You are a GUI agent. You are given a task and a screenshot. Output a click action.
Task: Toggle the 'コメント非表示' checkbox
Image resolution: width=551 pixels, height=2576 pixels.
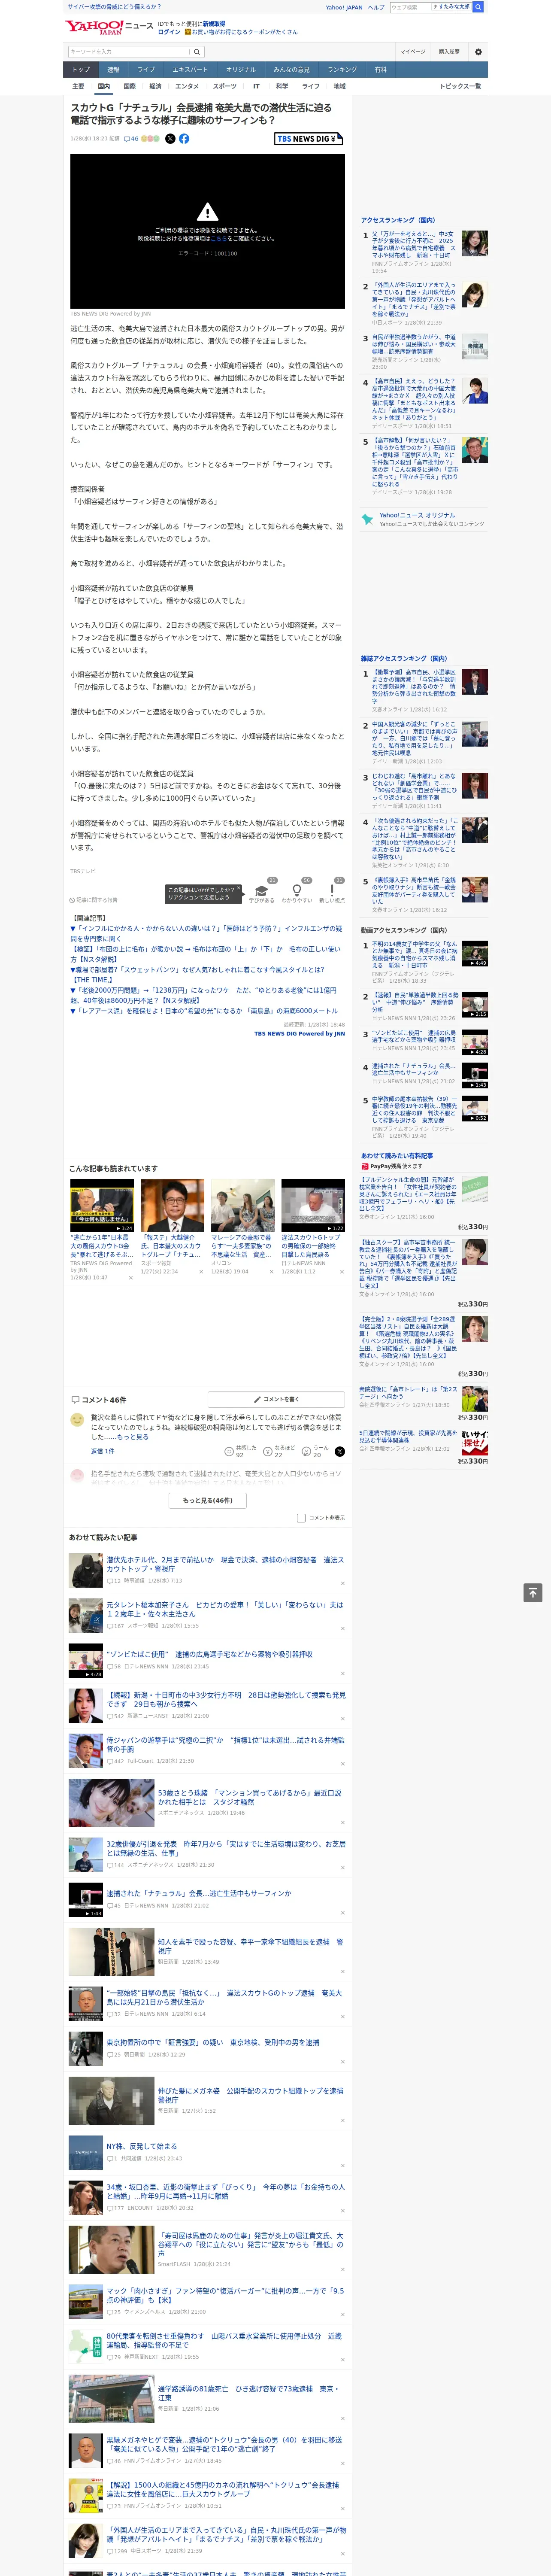tap(301, 1518)
